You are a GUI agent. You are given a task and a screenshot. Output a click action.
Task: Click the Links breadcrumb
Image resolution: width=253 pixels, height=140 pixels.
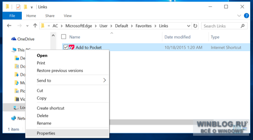pyautogui.click(x=163, y=26)
